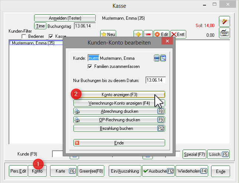Screen dimensions: 239x183
Task: Open the on-screen keyboard icon button
Action: [x=224, y=33]
